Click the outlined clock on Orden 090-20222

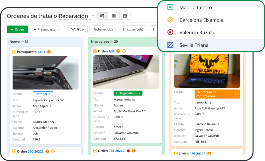[x=53, y=151]
